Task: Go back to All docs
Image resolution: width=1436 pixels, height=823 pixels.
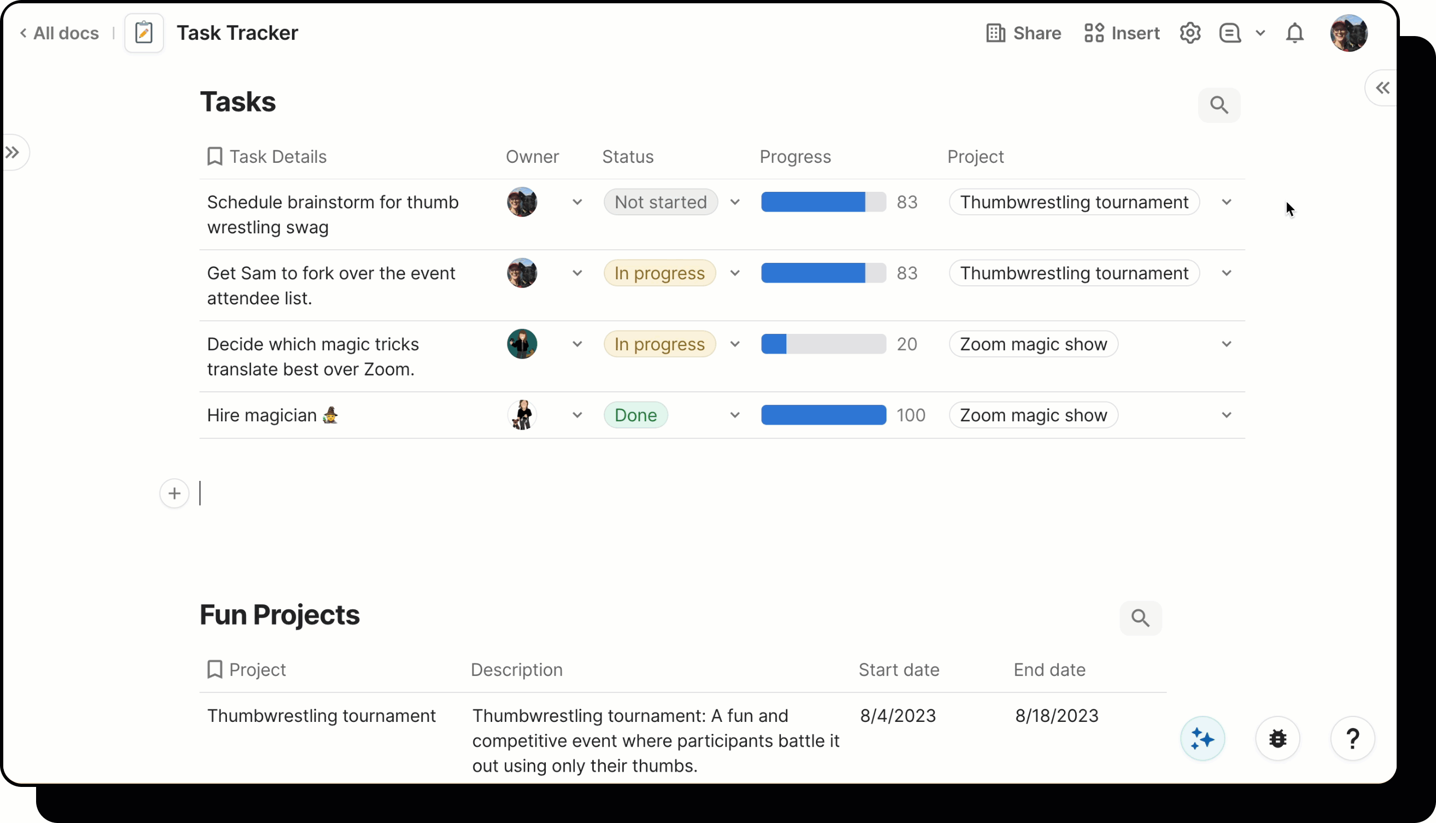Action: [59, 33]
